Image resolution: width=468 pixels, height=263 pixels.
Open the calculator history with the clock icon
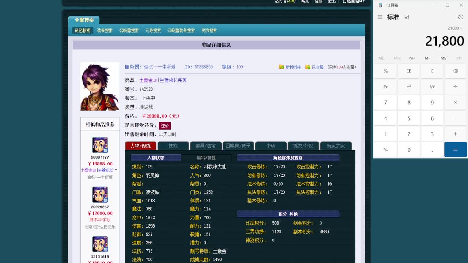pos(460,17)
